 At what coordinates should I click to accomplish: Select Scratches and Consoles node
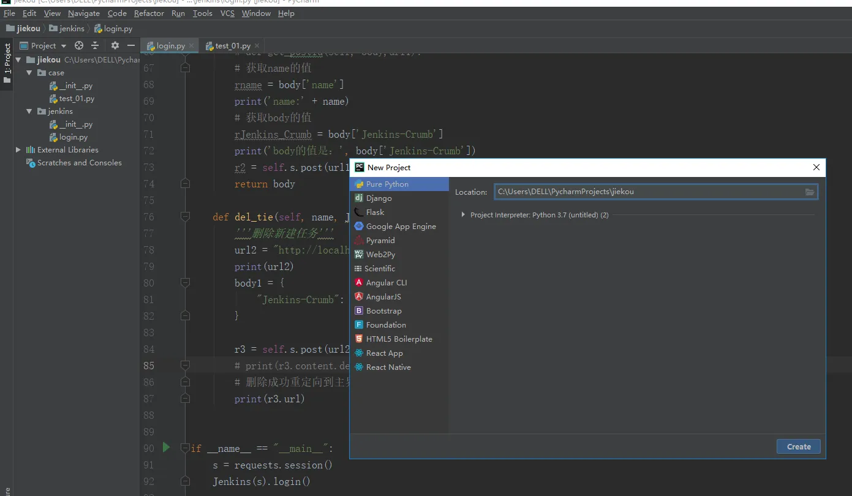point(74,162)
